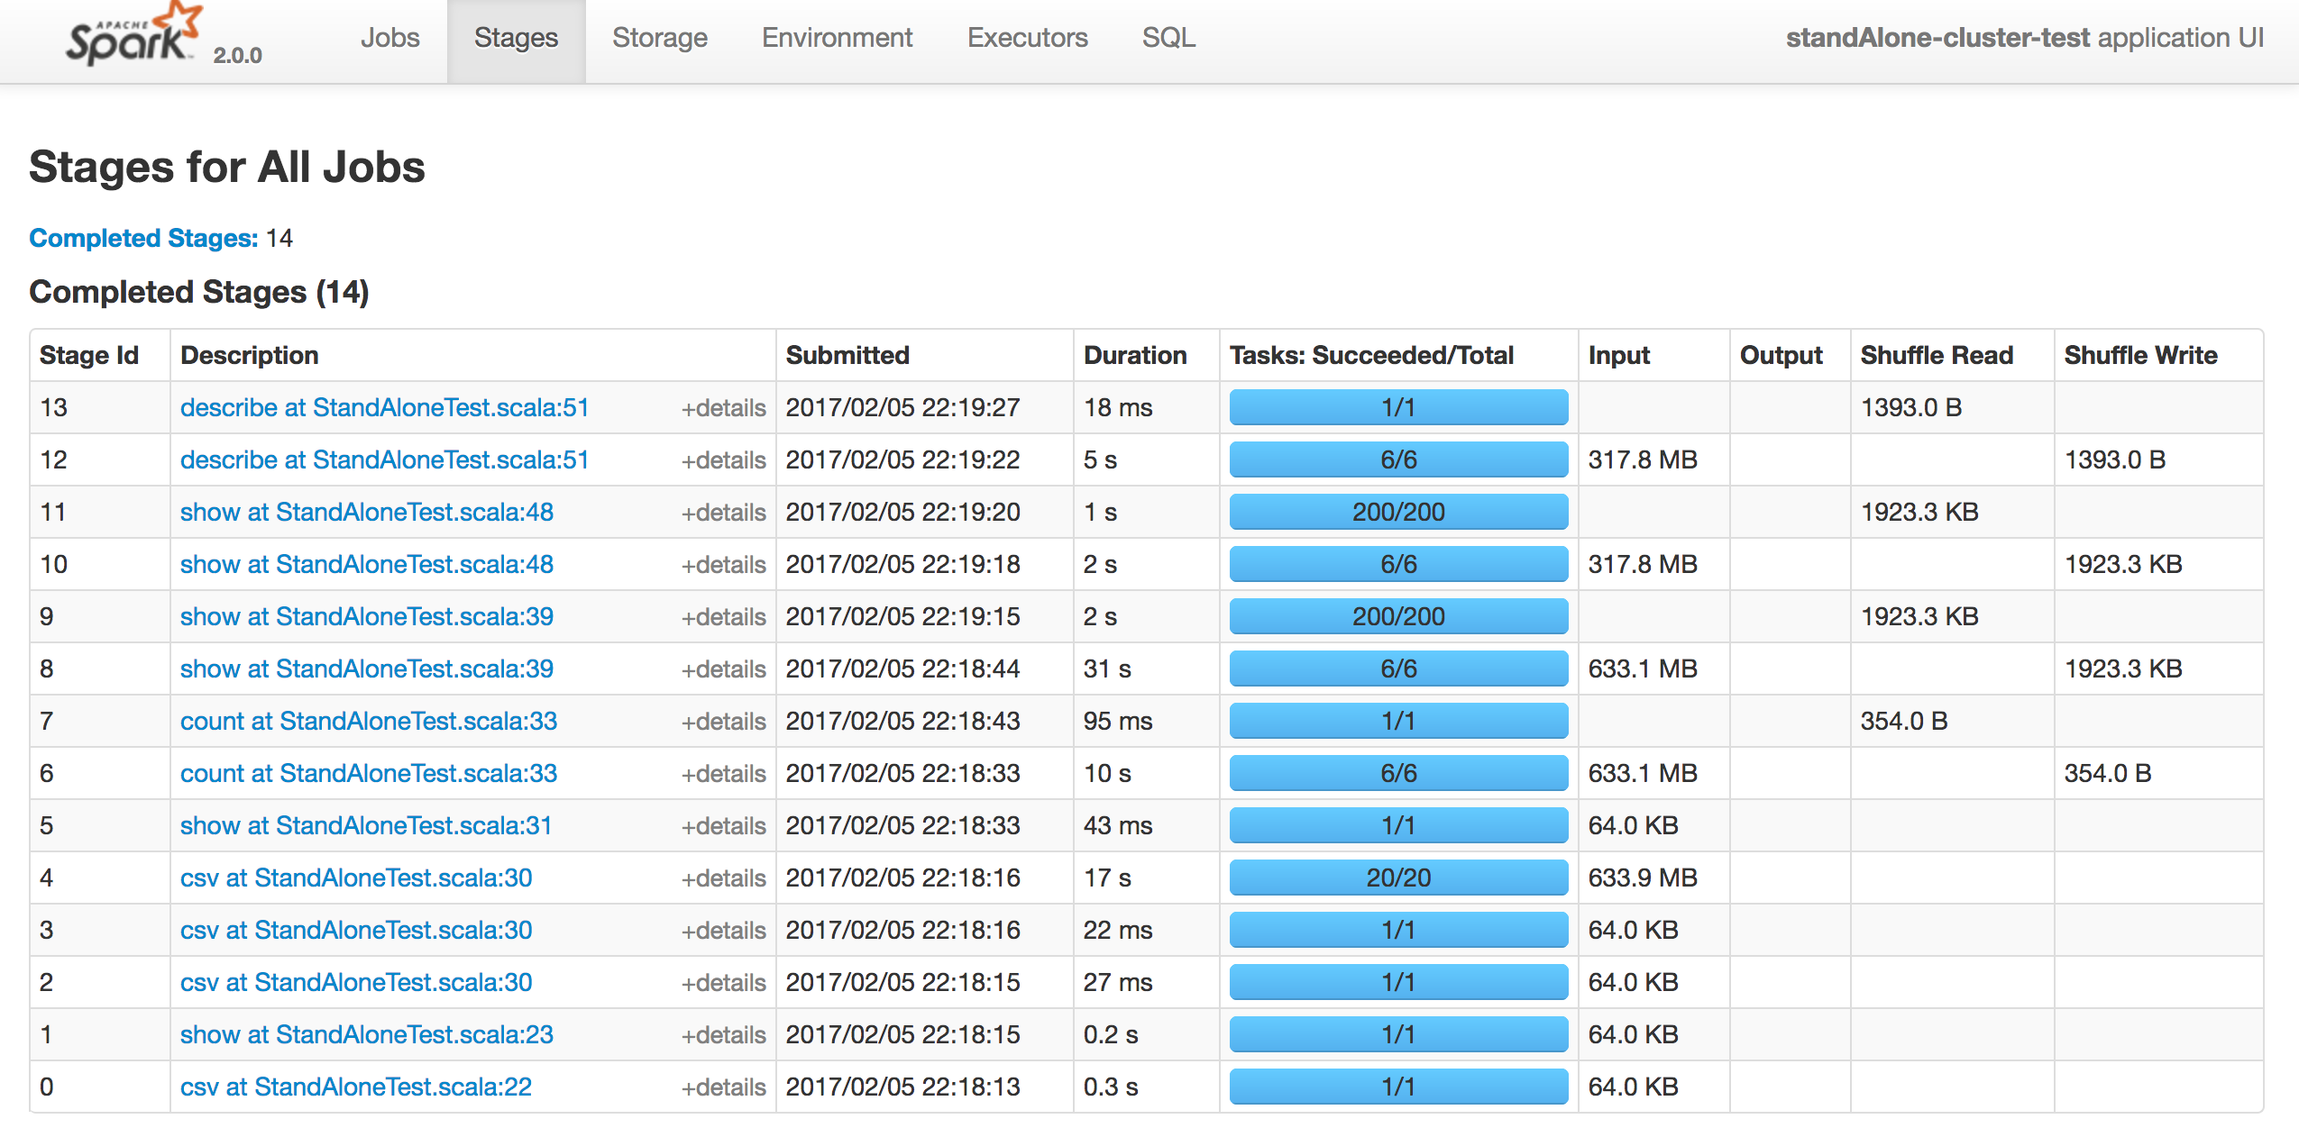Click the 1/1 progress bar for stage 13
Image resolution: width=2299 pixels, height=1137 pixels.
[1398, 407]
